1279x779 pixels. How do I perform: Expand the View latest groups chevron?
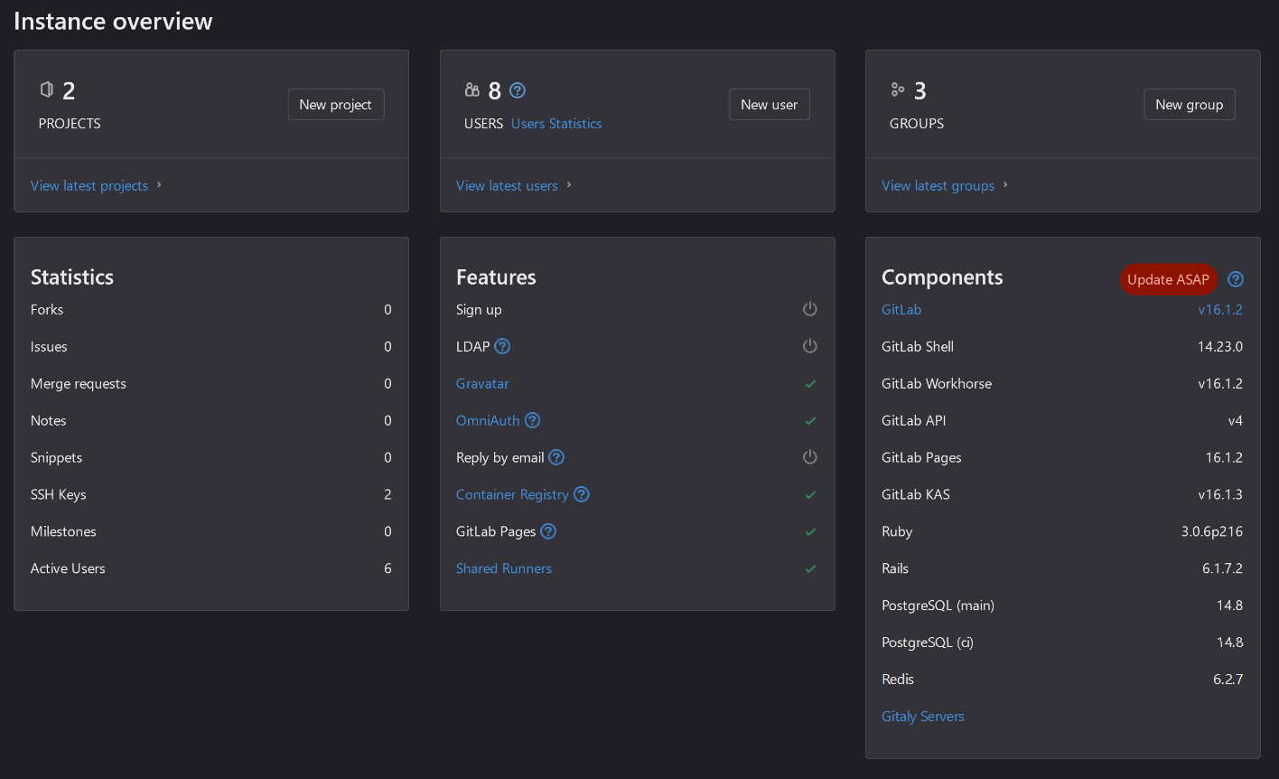click(1007, 185)
